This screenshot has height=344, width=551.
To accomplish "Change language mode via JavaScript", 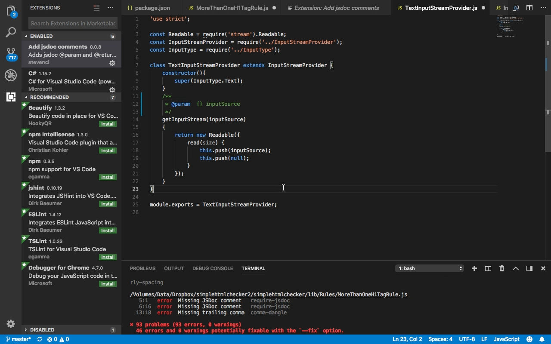I will point(507,339).
